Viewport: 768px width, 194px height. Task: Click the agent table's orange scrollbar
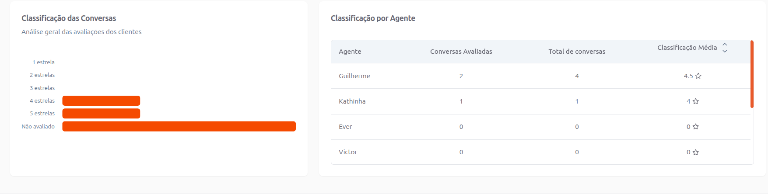tap(752, 74)
